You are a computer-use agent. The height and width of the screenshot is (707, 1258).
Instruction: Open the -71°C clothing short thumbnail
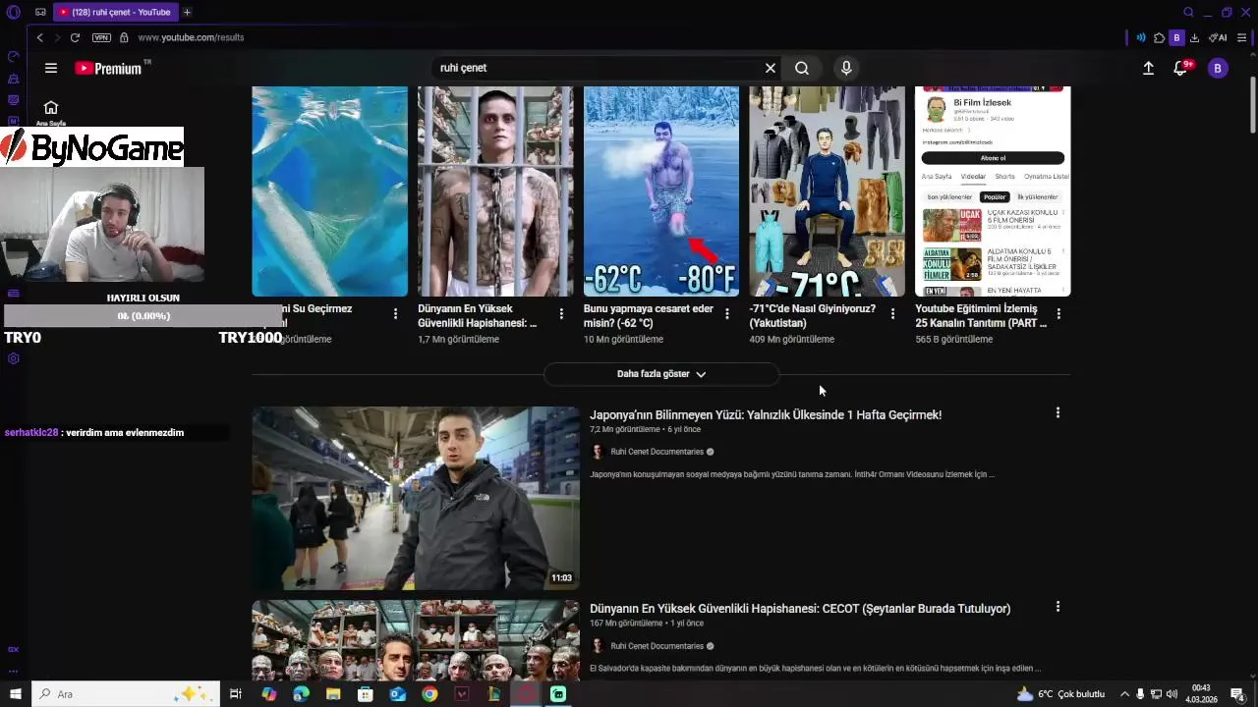pyautogui.click(x=827, y=191)
